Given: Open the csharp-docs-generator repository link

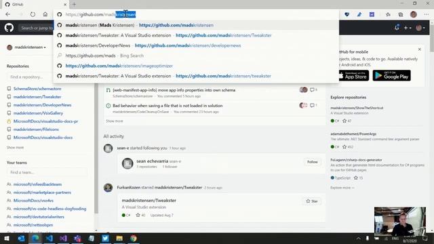Looking at the screenshot, I should tap(356, 160).
